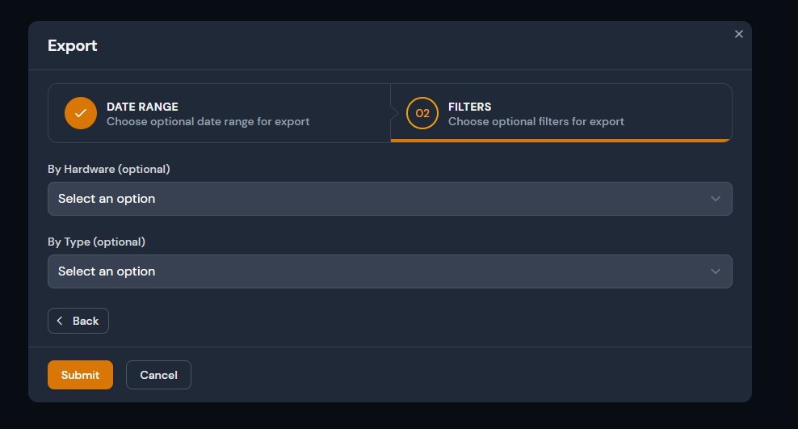The width and height of the screenshot is (798, 429).
Task: Select the FILTERS step heading
Action: pyautogui.click(x=470, y=107)
